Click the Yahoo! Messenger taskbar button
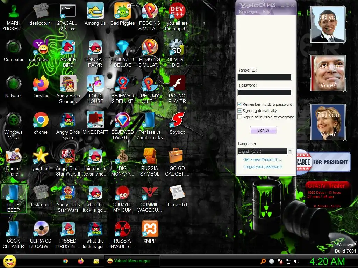358x268 pixels. click(x=132, y=261)
